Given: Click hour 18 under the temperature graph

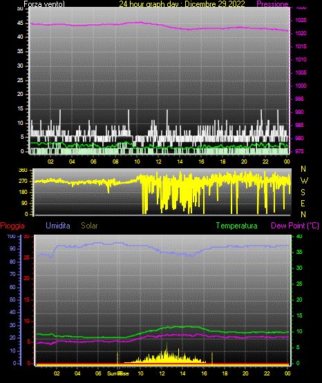Looking at the screenshot, I should click(x=225, y=373).
